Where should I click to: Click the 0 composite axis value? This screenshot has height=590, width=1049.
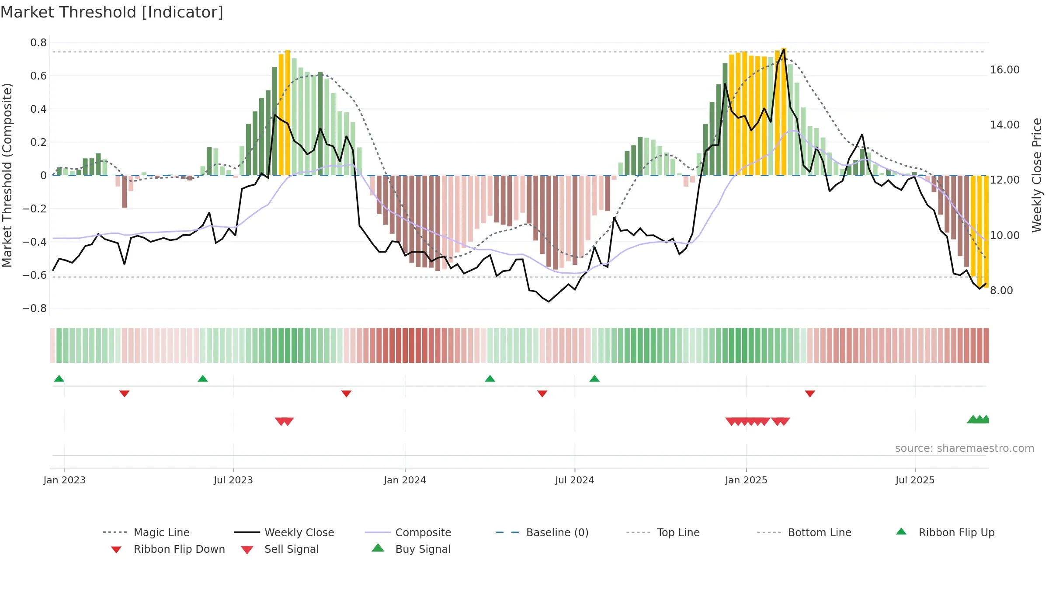(x=43, y=176)
